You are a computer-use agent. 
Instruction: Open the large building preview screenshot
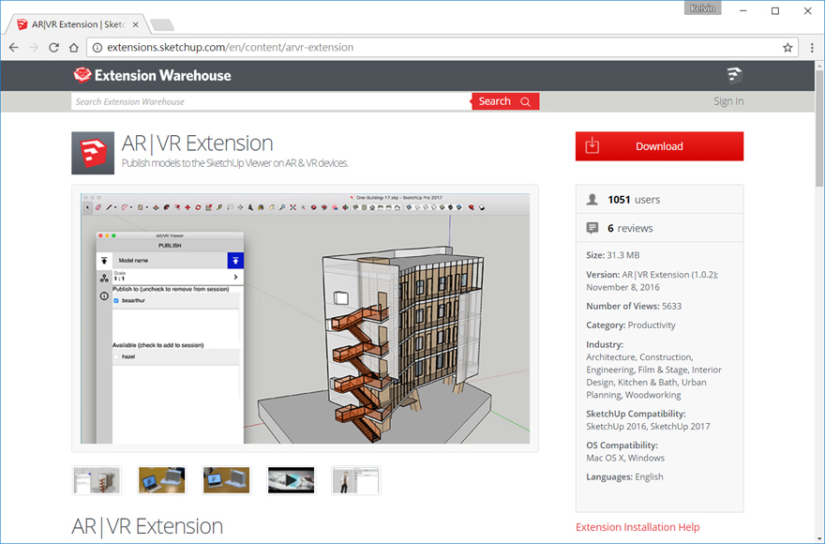tap(306, 319)
